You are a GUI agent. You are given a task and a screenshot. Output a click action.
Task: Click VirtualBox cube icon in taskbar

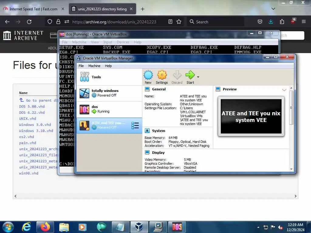click(139, 227)
